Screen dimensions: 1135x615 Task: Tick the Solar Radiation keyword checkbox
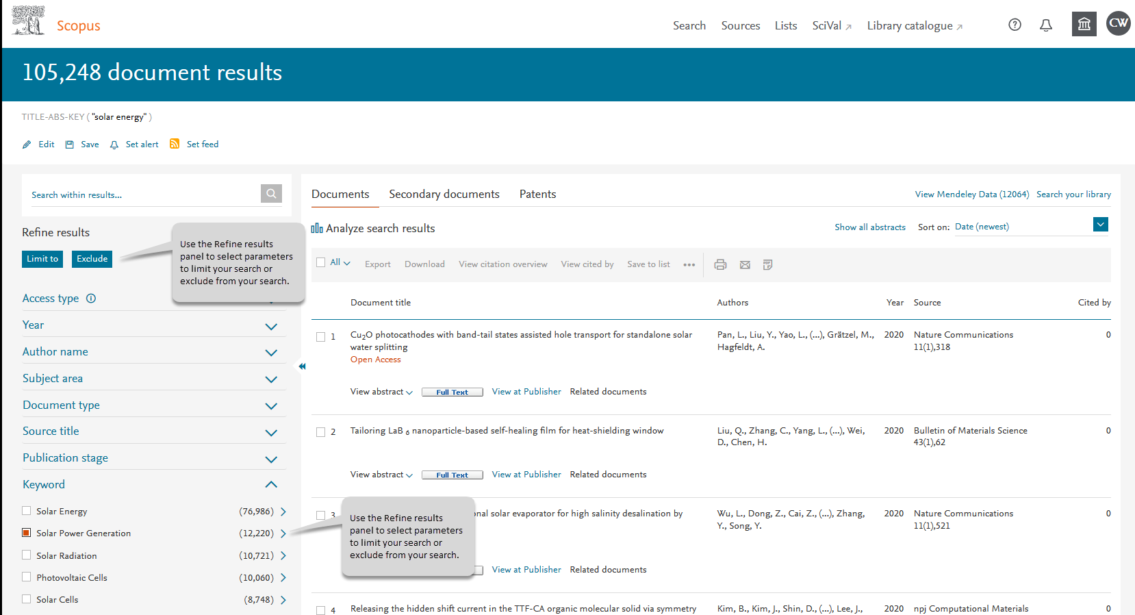click(27, 555)
